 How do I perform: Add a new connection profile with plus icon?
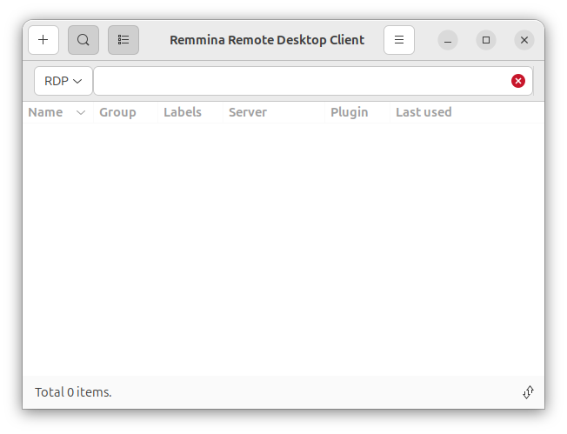[43, 40]
